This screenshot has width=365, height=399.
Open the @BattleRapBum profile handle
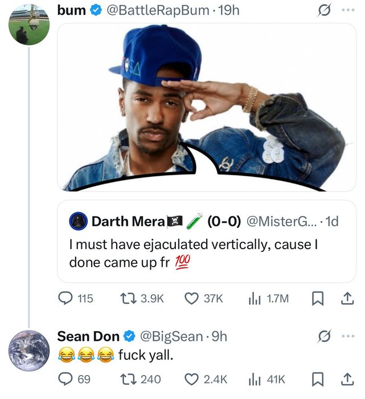pyautogui.click(x=155, y=11)
